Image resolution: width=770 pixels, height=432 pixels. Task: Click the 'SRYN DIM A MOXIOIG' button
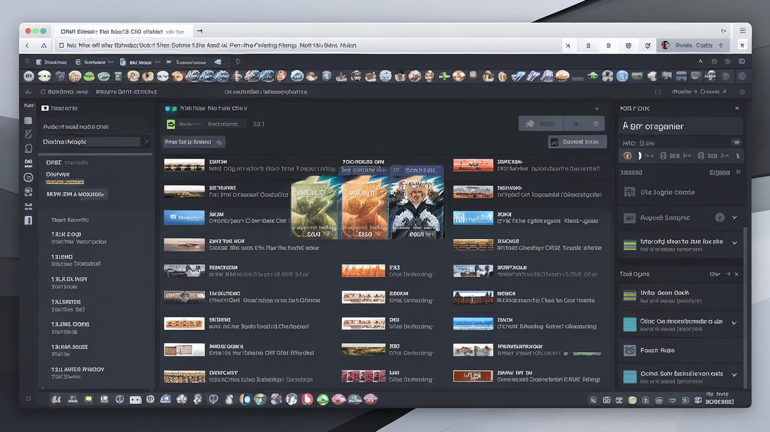point(77,194)
